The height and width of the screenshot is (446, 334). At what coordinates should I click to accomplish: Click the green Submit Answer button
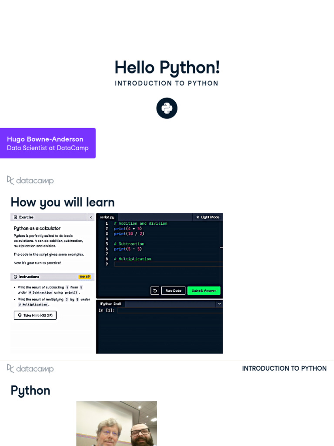coord(204,291)
